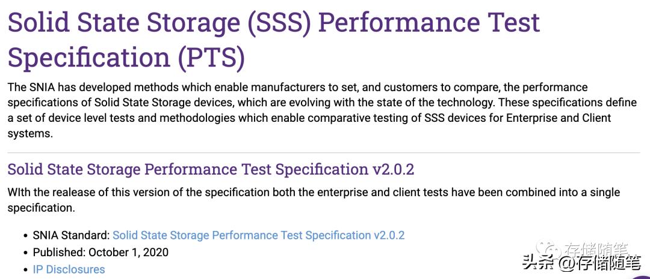The height and width of the screenshot is (279, 650).
Task: Click the word 'specification.' ending the second paragraph
Action: [41, 208]
